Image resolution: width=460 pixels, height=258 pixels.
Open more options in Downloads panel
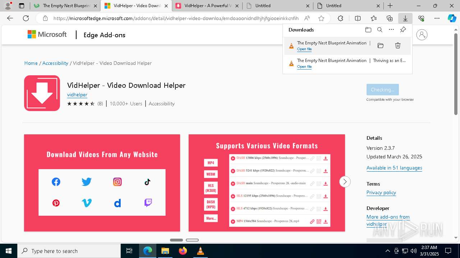coord(391,30)
